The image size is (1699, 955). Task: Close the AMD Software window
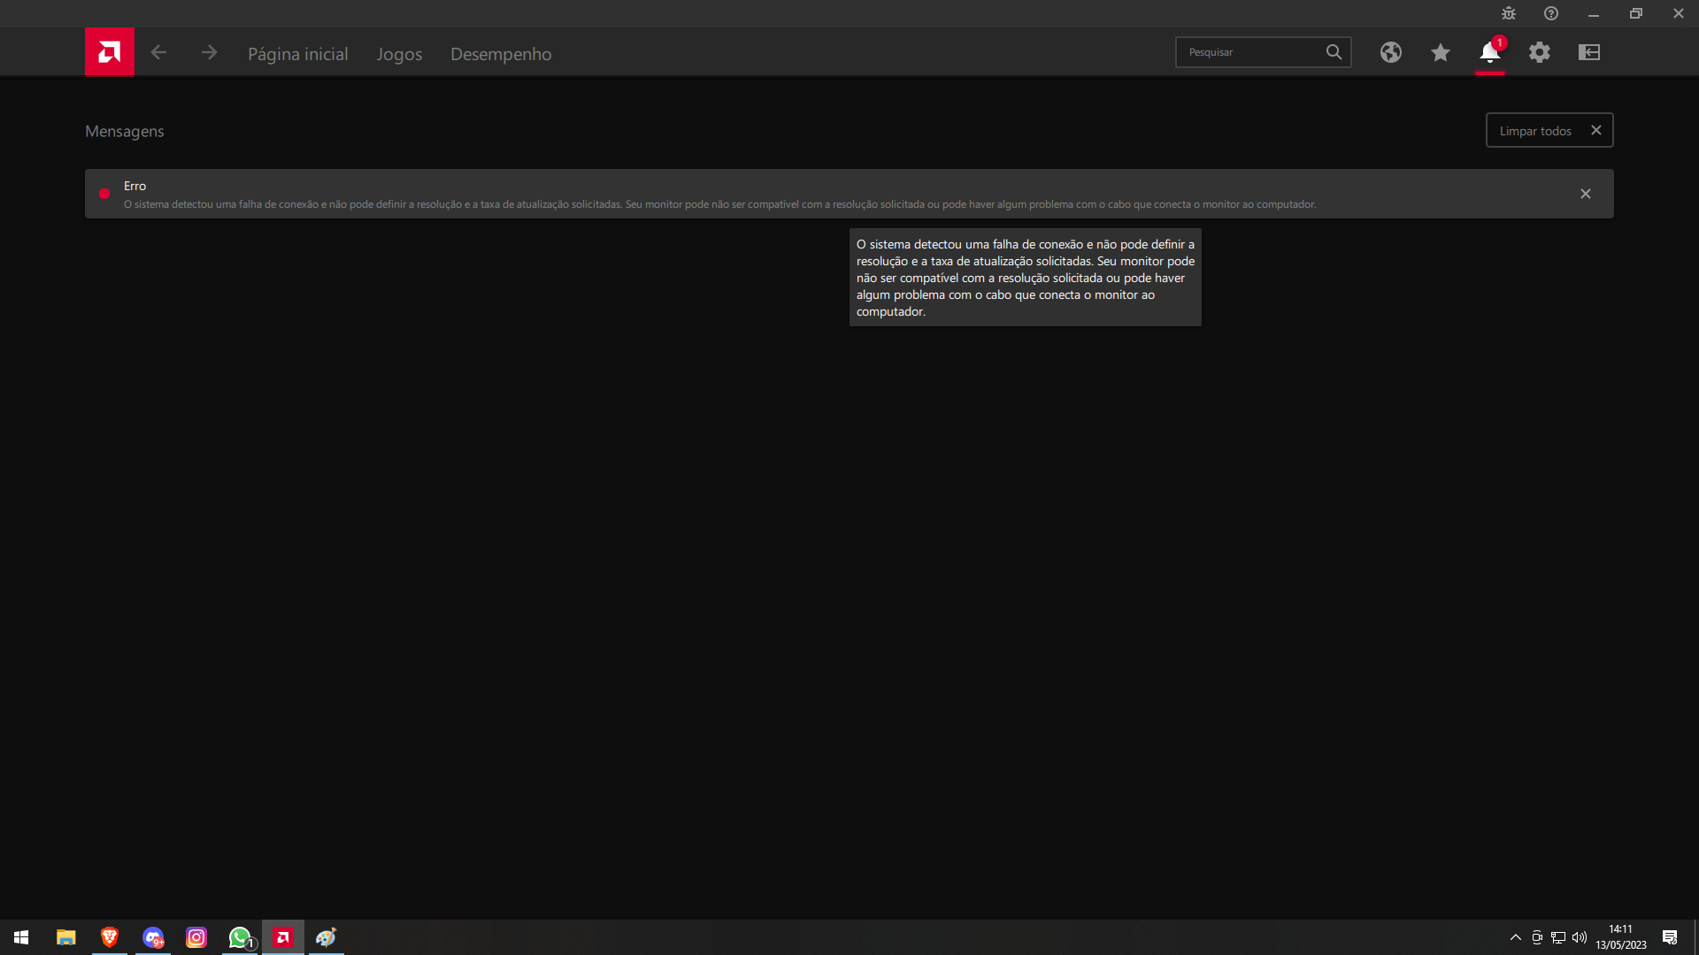coord(1679,13)
